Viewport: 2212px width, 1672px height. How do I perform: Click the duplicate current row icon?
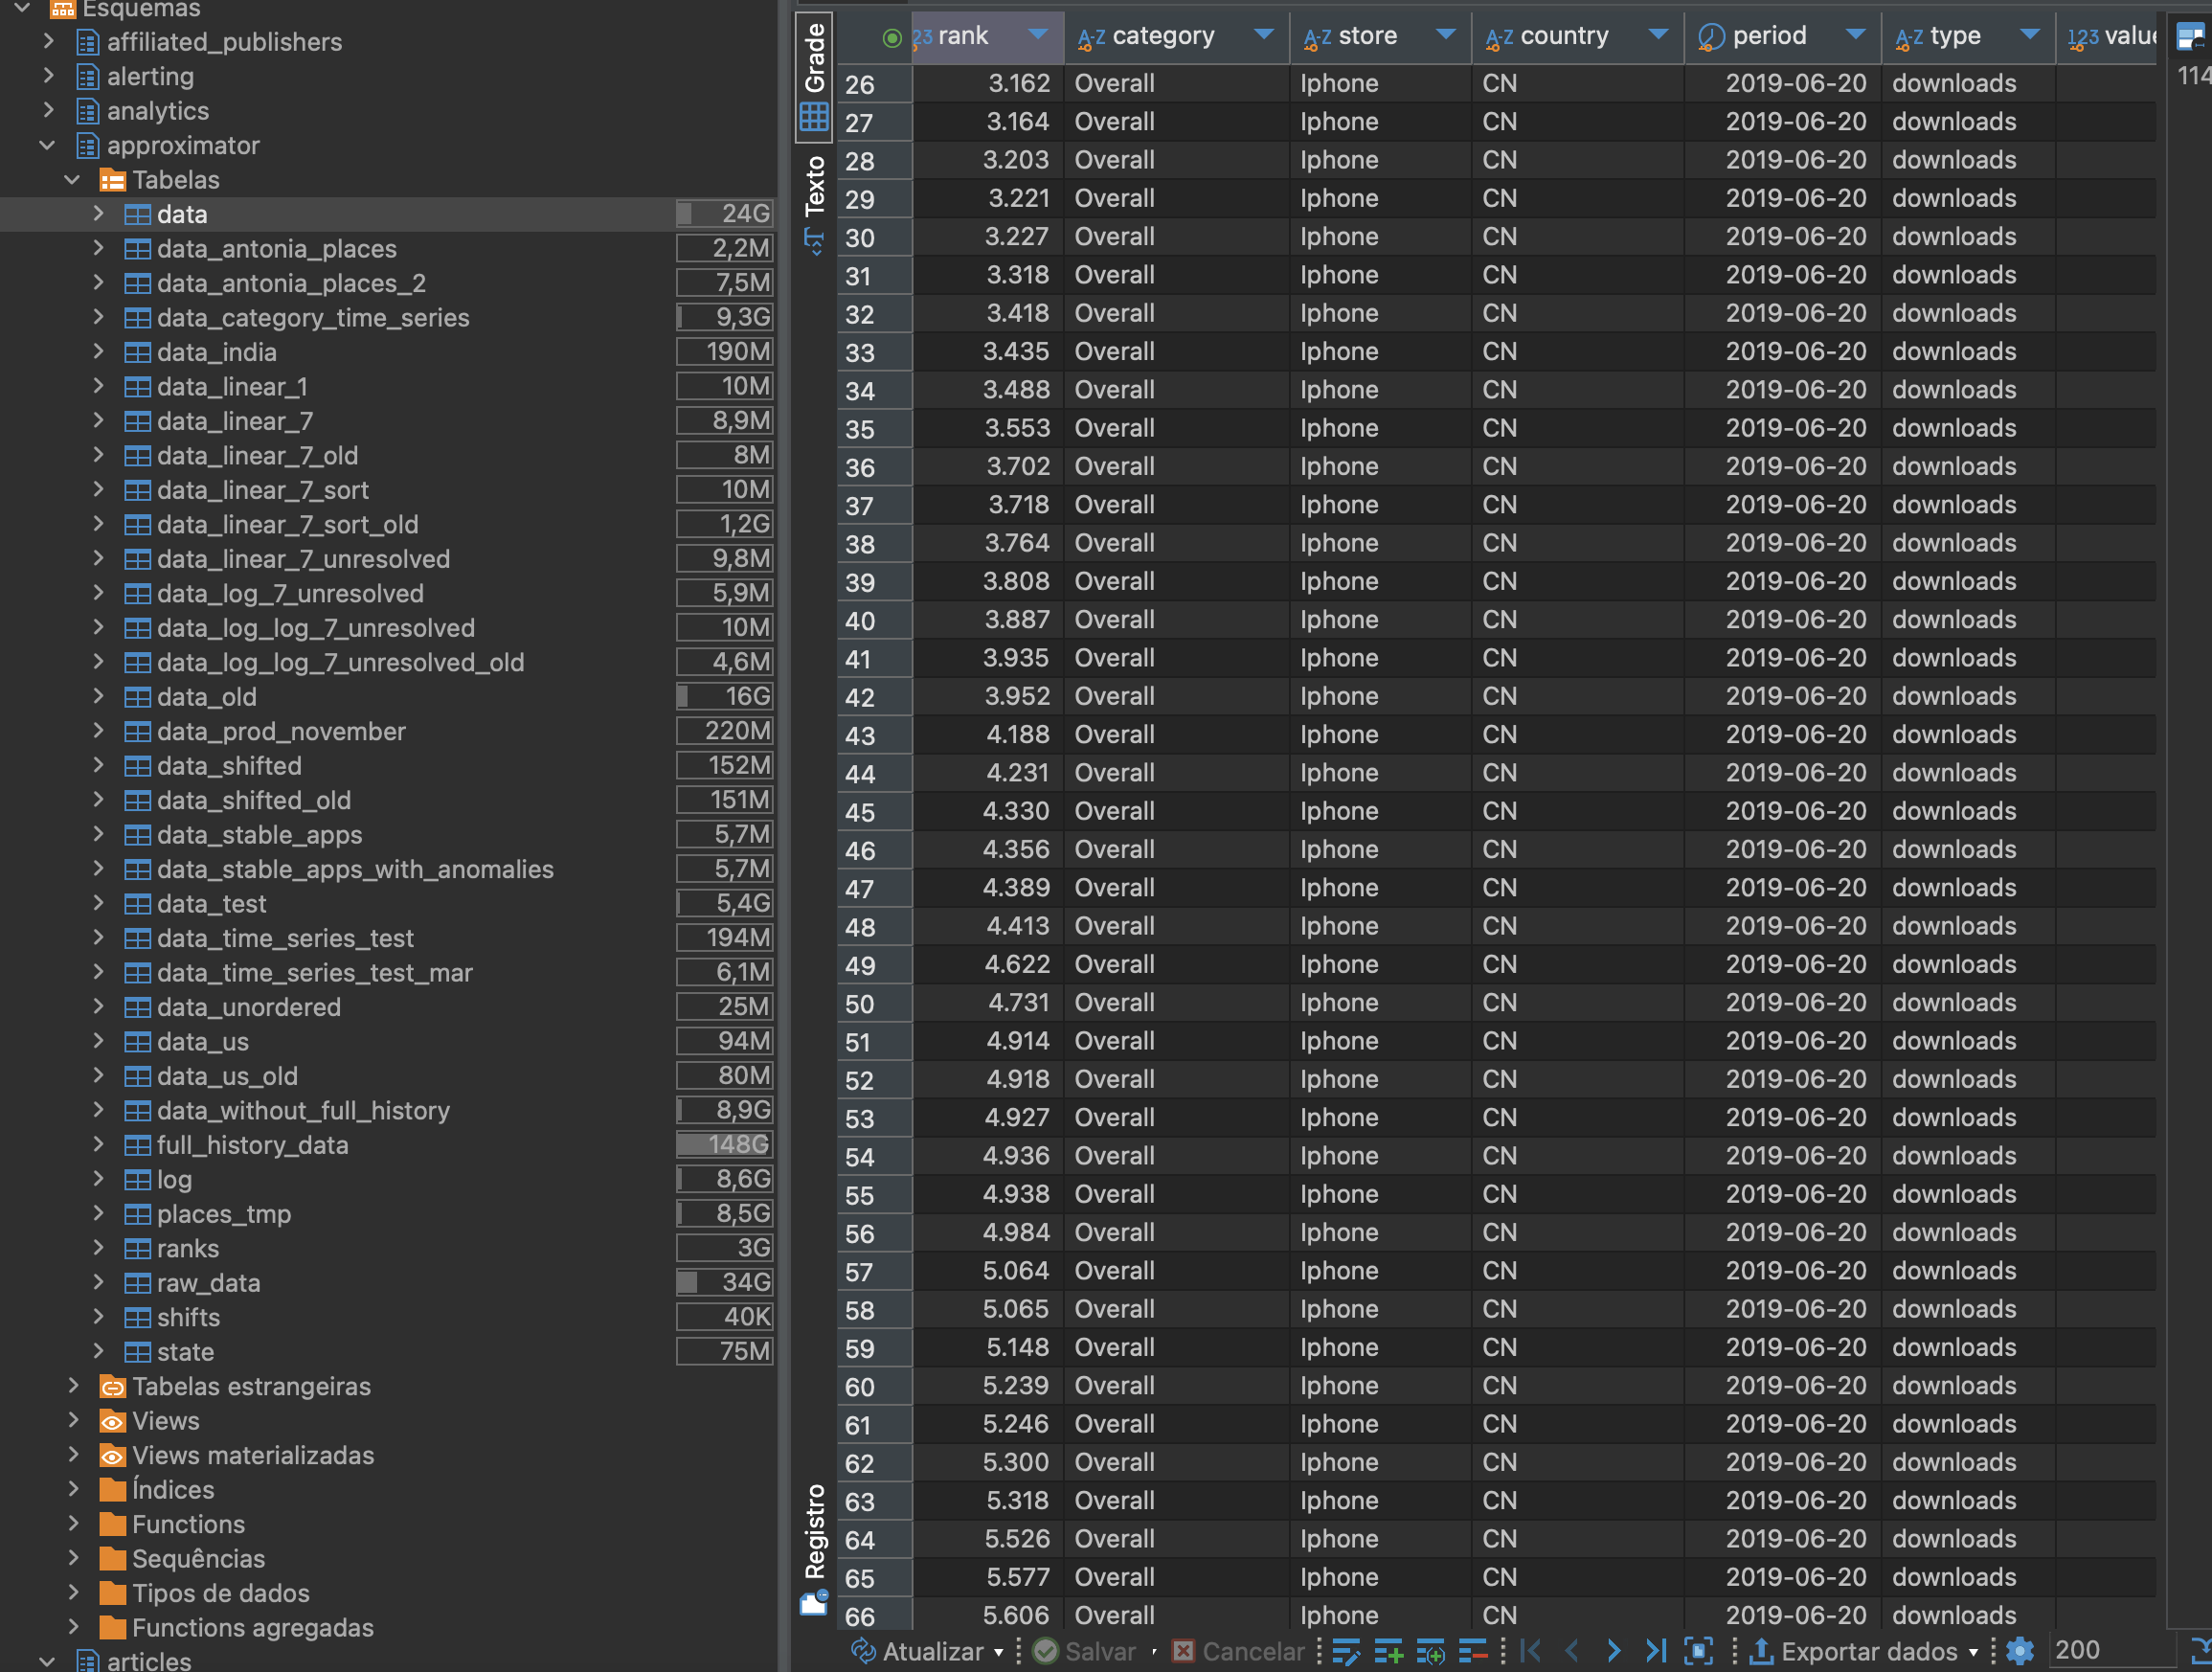(1430, 1651)
